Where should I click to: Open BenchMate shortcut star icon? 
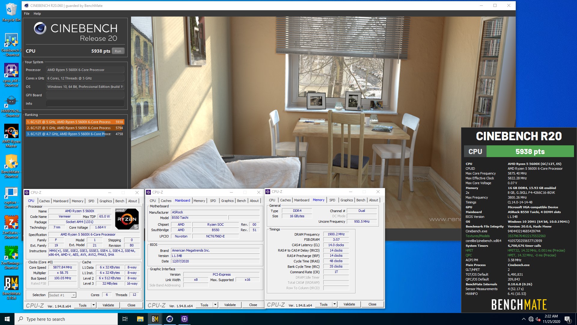click(11, 166)
